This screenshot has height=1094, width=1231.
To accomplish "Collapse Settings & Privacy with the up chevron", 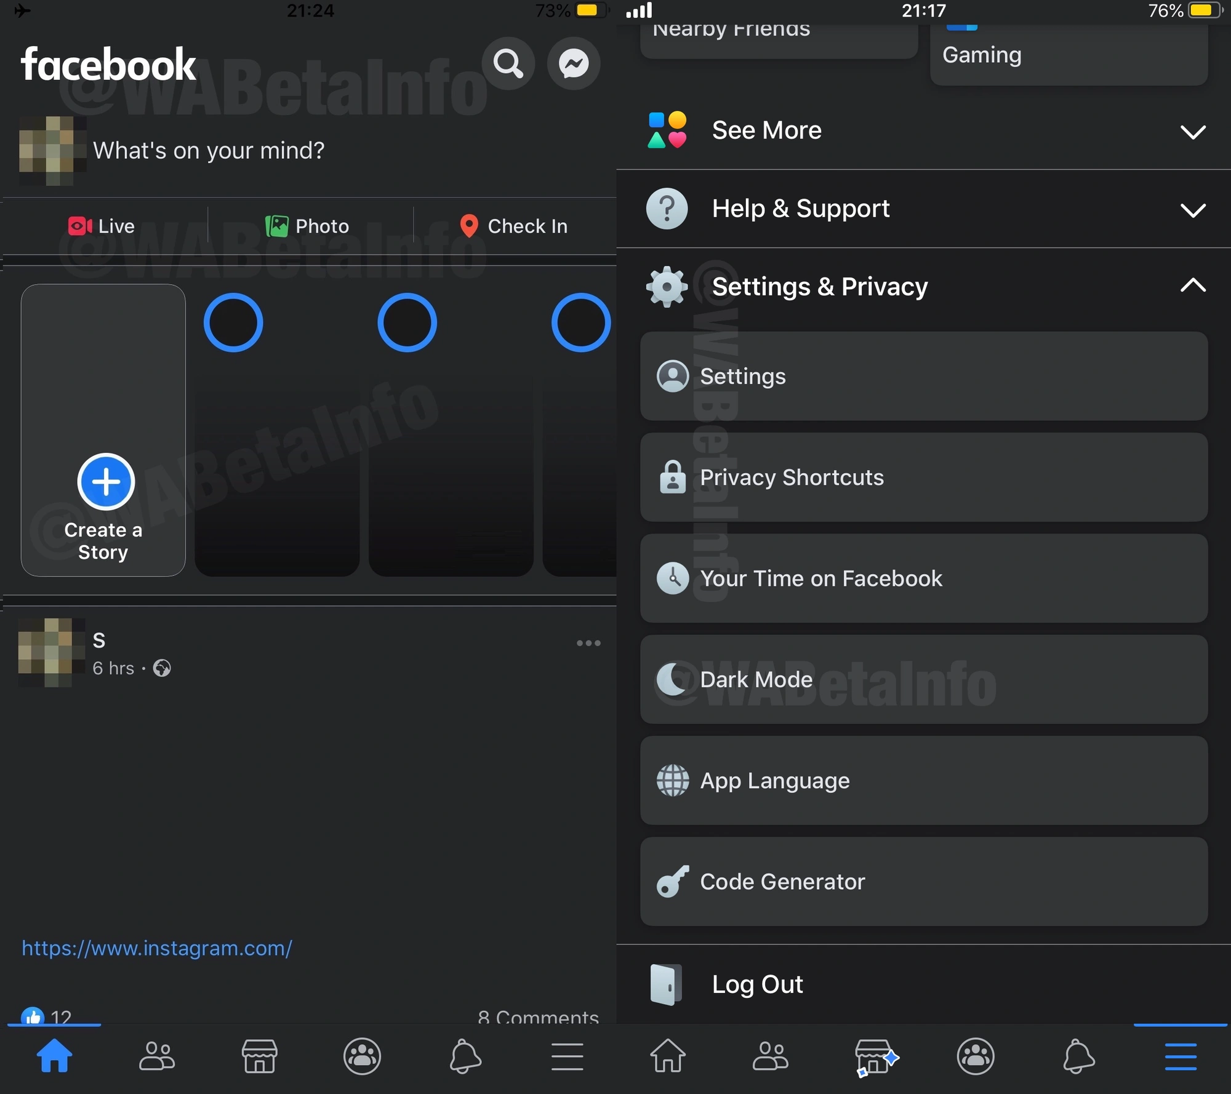I will 1193,285.
